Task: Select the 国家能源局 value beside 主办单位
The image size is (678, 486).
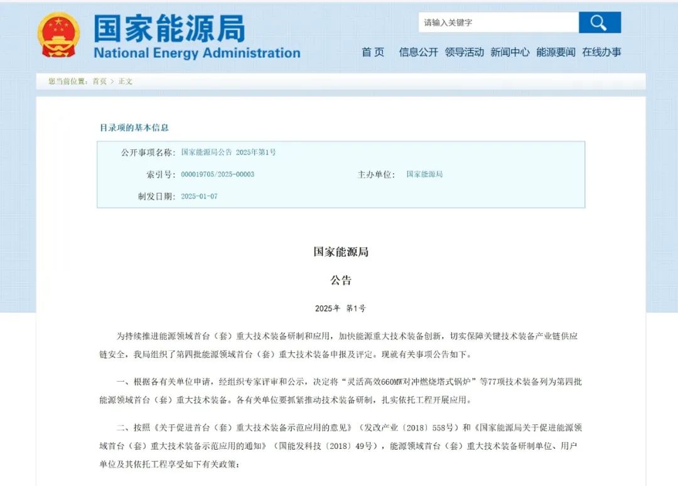Action: [x=424, y=175]
